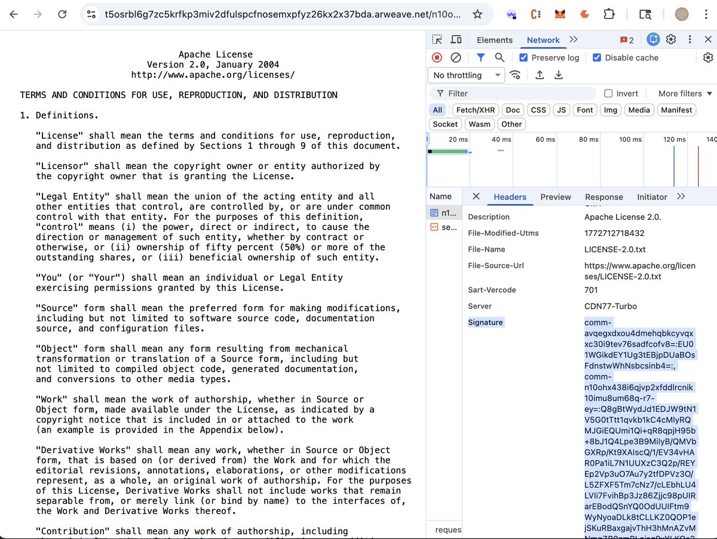Uncheck the Preserve log checkbox
The image size is (717, 539).
click(523, 57)
